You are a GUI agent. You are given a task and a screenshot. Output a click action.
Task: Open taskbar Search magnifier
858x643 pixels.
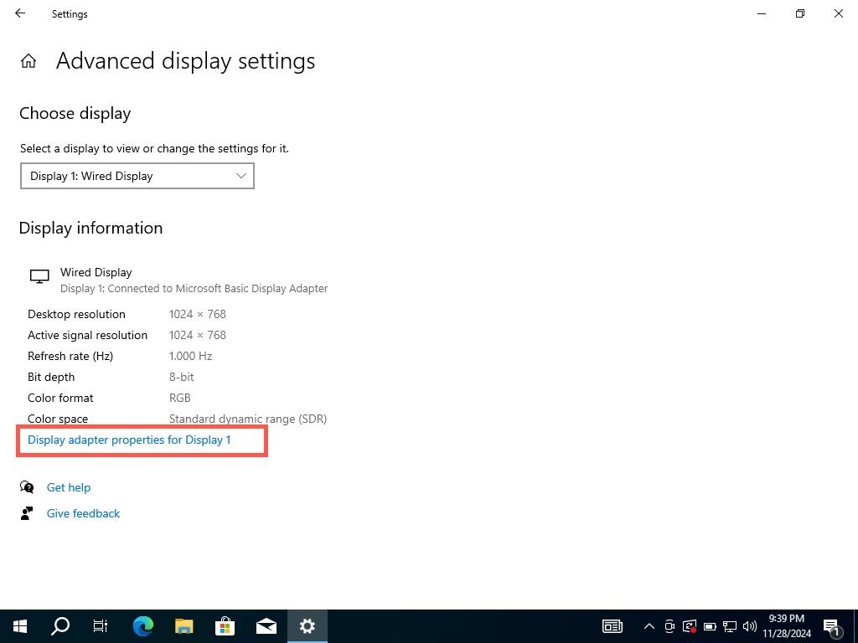coord(60,626)
